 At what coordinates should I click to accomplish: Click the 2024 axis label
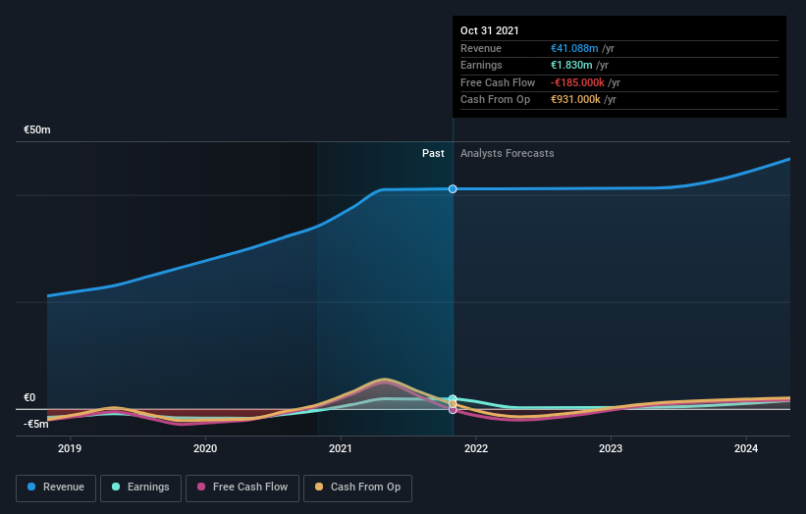(746, 448)
